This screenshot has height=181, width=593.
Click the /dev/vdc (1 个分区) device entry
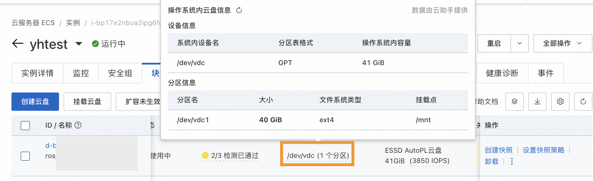coord(318,156)
